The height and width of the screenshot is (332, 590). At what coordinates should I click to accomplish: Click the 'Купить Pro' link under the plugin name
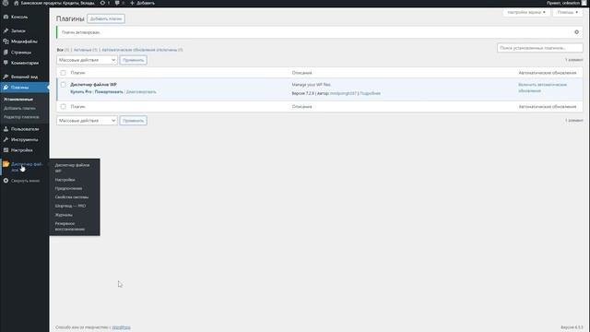point(81,92)
